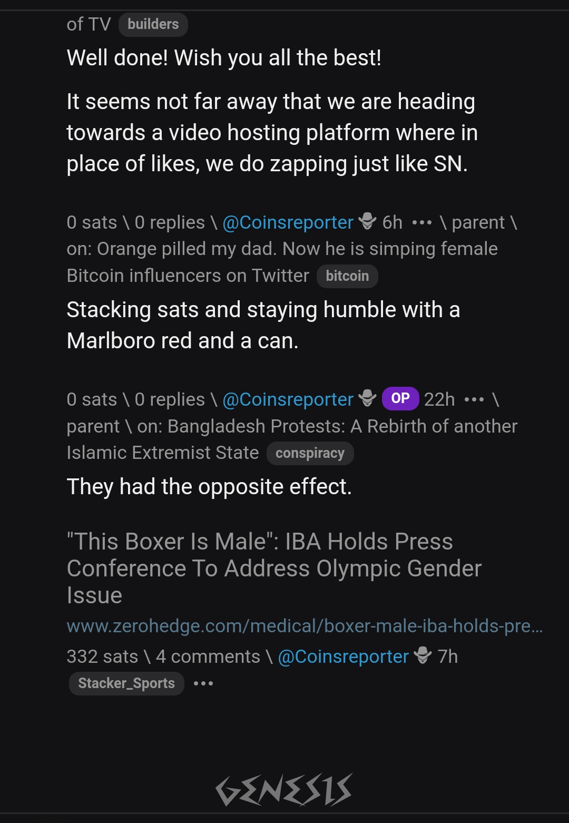Screen dimensions: 569x823
Task: Open the first comment's parent link
Action: (478, 223)
